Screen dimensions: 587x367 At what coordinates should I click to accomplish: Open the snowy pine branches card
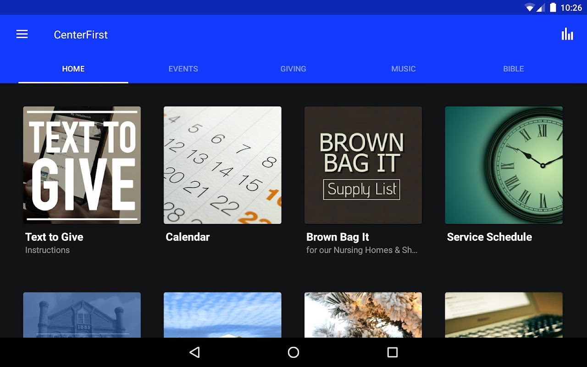pyautogui.click(x=363, y=315)
